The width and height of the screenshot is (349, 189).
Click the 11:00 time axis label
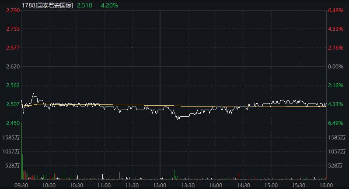104,185
